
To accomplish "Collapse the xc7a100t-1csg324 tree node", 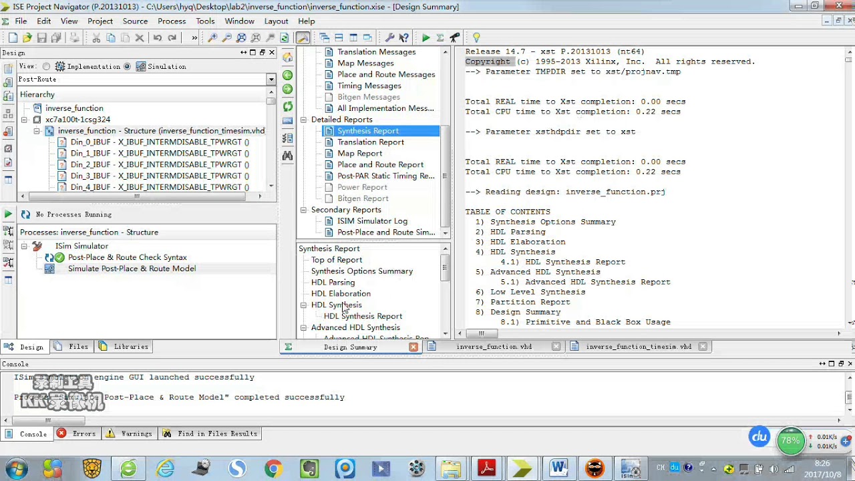I will tap(24, 120).
